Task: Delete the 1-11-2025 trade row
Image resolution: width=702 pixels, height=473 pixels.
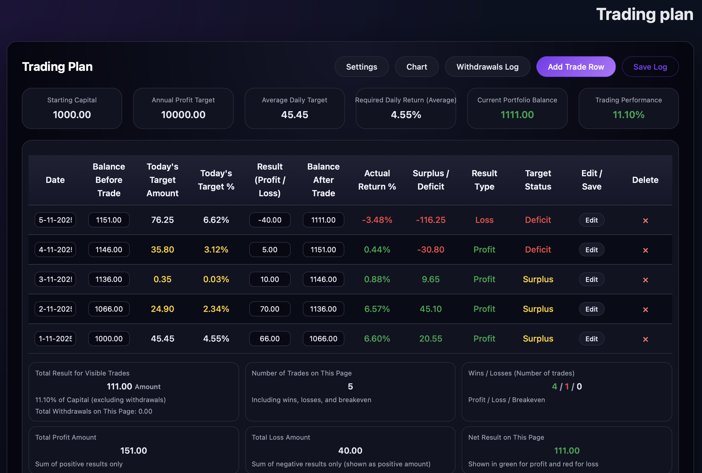Action: [645, 339]
